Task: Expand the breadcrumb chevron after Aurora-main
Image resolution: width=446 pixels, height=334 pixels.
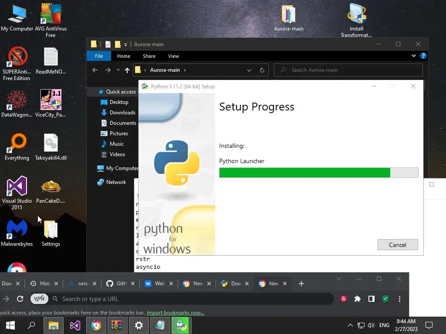Action: [185, 70]
